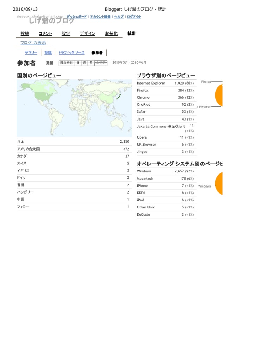Click the Other Unix row
Screen dimensions: 271x361
(167, 207)
